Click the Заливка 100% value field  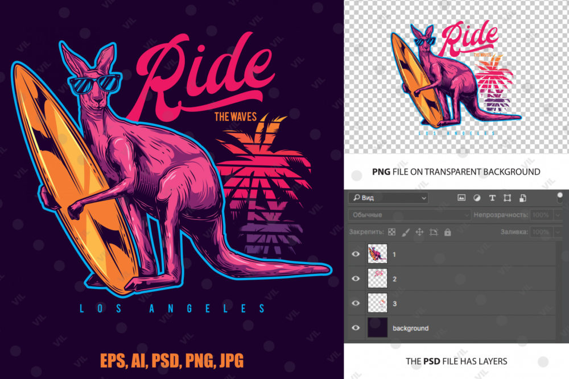coord(542,232)
